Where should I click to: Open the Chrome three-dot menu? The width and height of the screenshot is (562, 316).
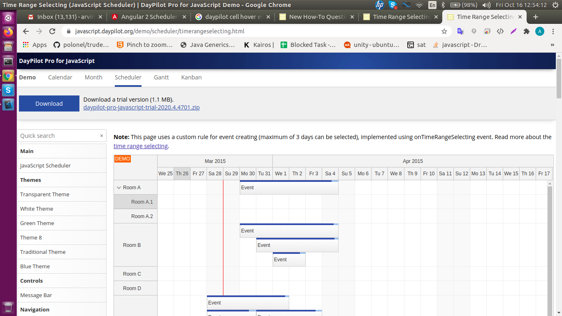553,31
